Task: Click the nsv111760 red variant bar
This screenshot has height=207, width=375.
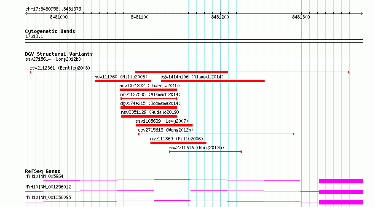Action: click(x=123, y=81)
